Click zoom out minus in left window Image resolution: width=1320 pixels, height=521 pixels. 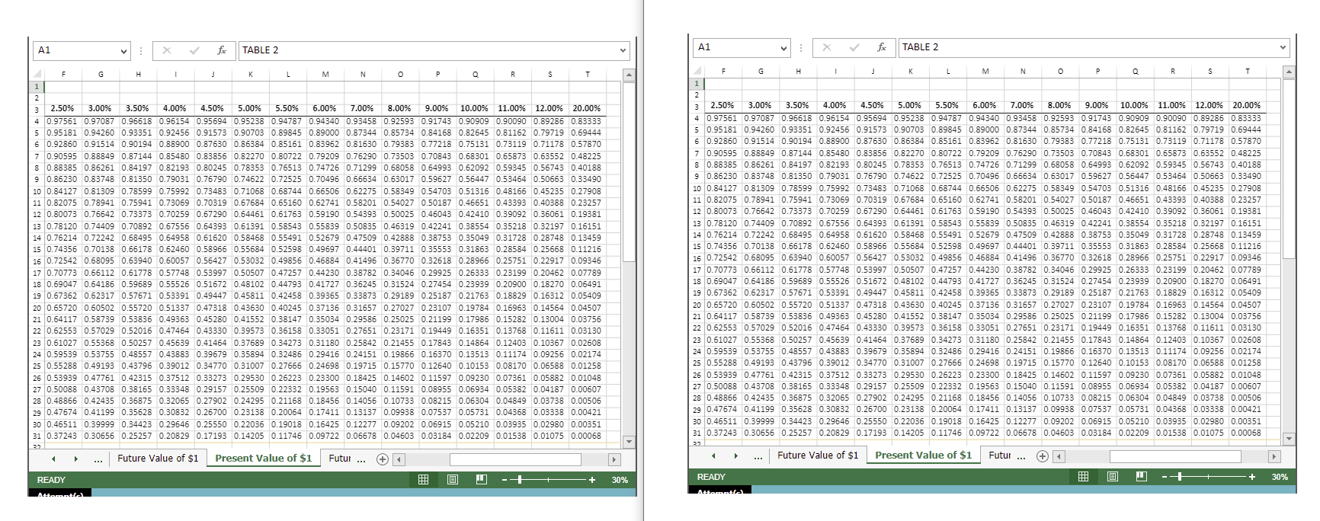tap(504, 480)
